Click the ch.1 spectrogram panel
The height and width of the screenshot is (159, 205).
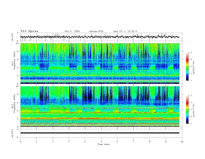coord(100,63)
